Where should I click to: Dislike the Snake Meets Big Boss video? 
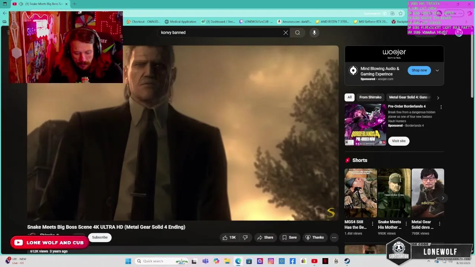(x=245, y=237)
